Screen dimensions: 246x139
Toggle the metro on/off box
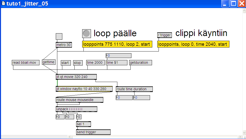click(x=59, y=36)
